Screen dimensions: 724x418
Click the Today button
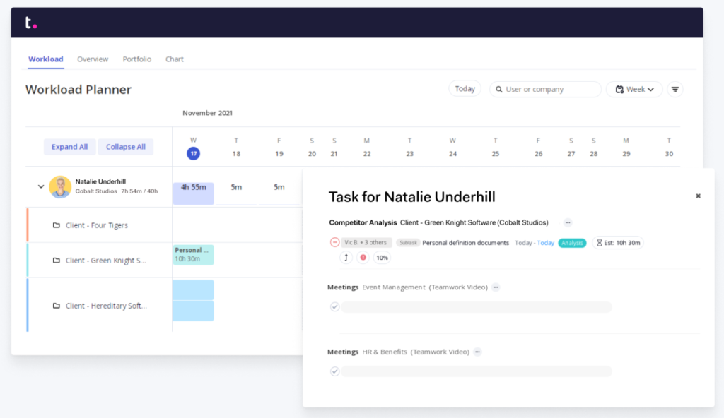coord(465,88)
